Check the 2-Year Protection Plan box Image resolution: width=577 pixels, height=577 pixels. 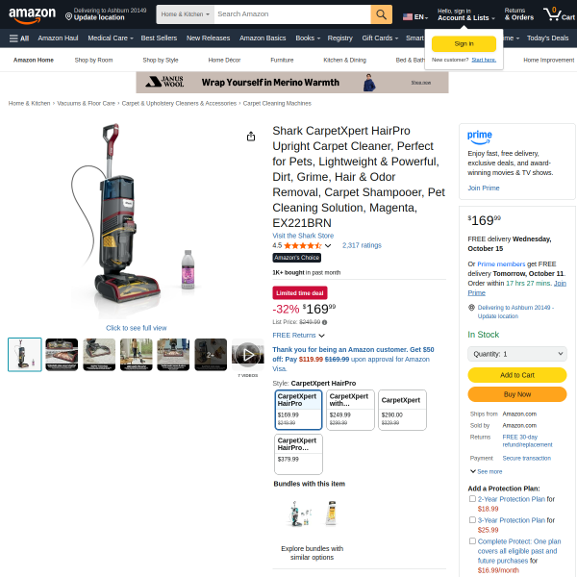(x=472, y=498)
